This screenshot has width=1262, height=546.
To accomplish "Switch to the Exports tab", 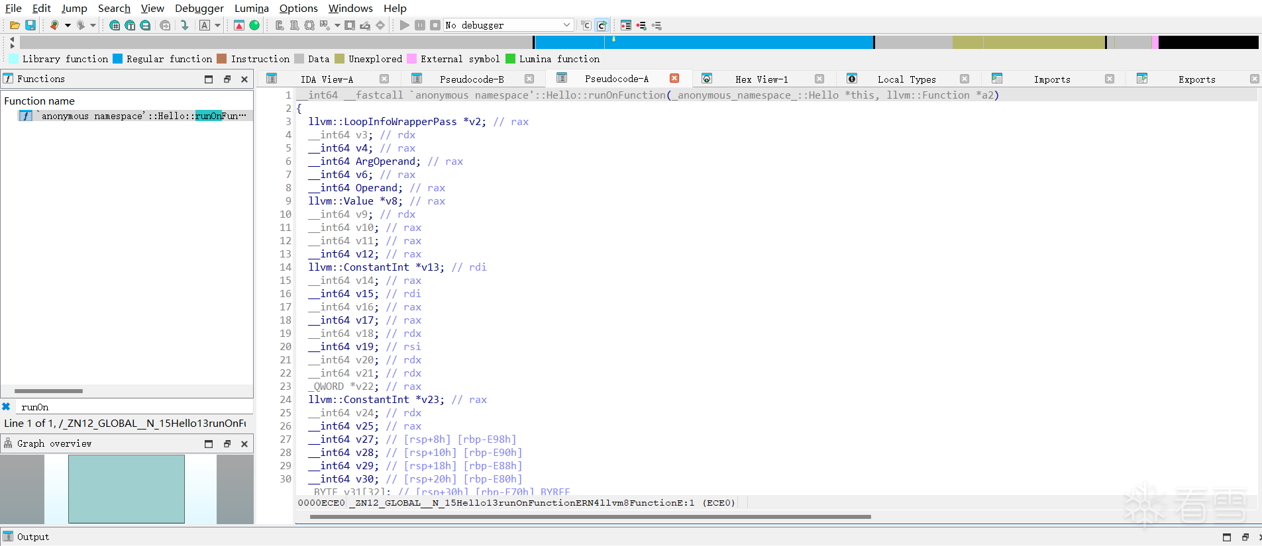I will [x=1197, y=79].
